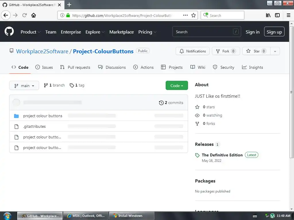The height and width of the screenshot is (220, 294).
Task: Click the commits history clock icon
Action: coord(161,103)
